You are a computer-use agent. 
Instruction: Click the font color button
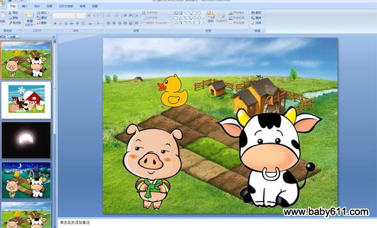[98, 23]
